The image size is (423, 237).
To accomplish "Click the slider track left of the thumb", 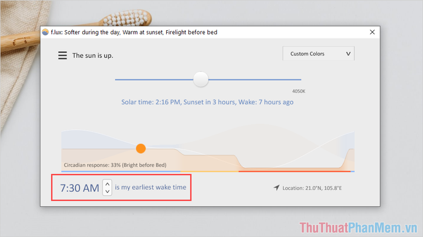I will pyautogui.click(x=154, y=80).
